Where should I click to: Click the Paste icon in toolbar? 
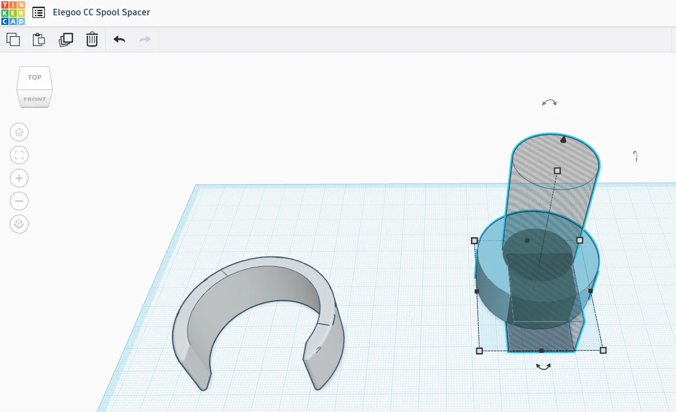(x=39, y=39)
